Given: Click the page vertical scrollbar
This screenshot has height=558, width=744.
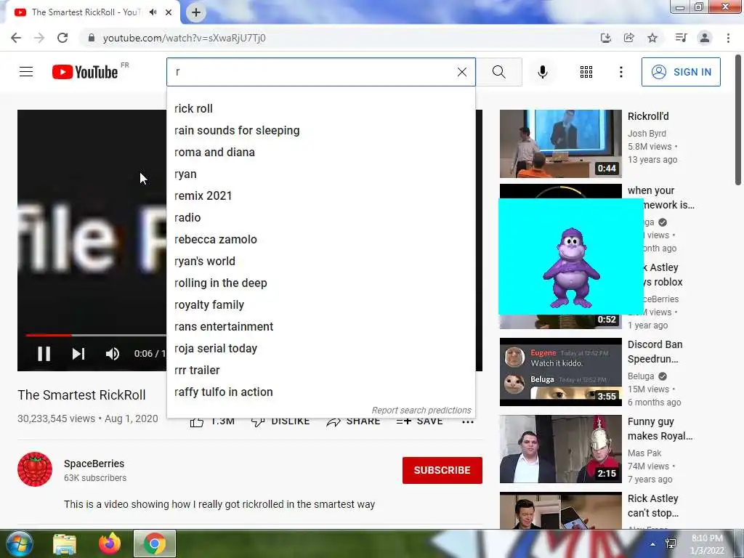Looking at the screenshot, I should [738, 120].
